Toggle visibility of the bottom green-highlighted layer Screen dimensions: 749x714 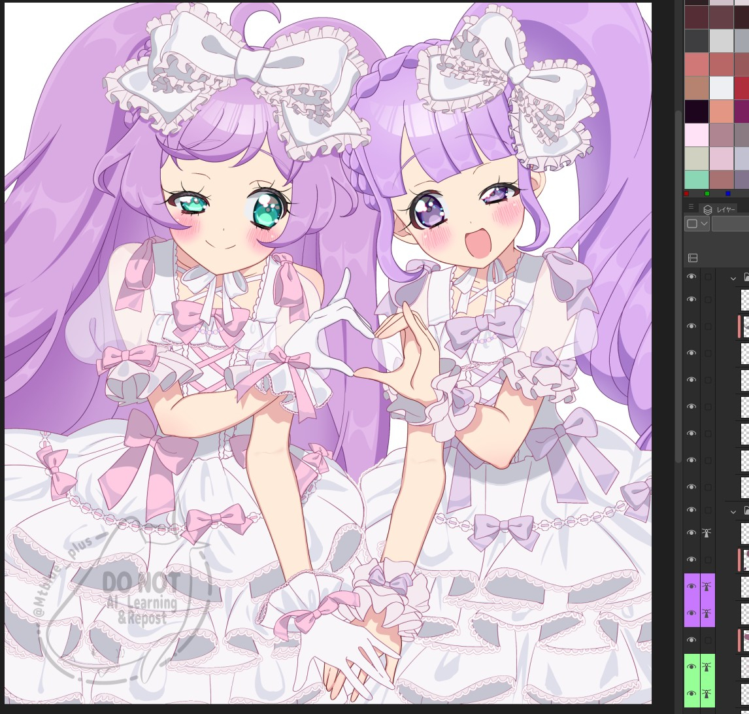pos(691,694)
